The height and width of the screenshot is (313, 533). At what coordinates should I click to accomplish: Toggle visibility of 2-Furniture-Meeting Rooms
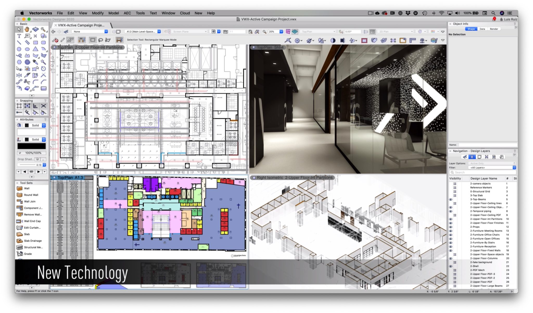coord(452,230)
